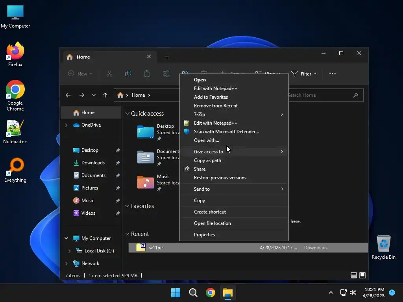The height and width of the screenshot is (302, 403).
Task: Open the Recycle Bin on desktop
Action: tap(383, 247)
